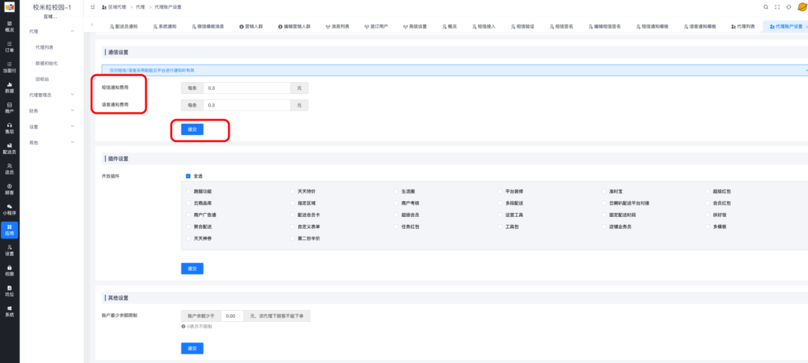Enable the 天天特价 plugin checkbox

294,192
